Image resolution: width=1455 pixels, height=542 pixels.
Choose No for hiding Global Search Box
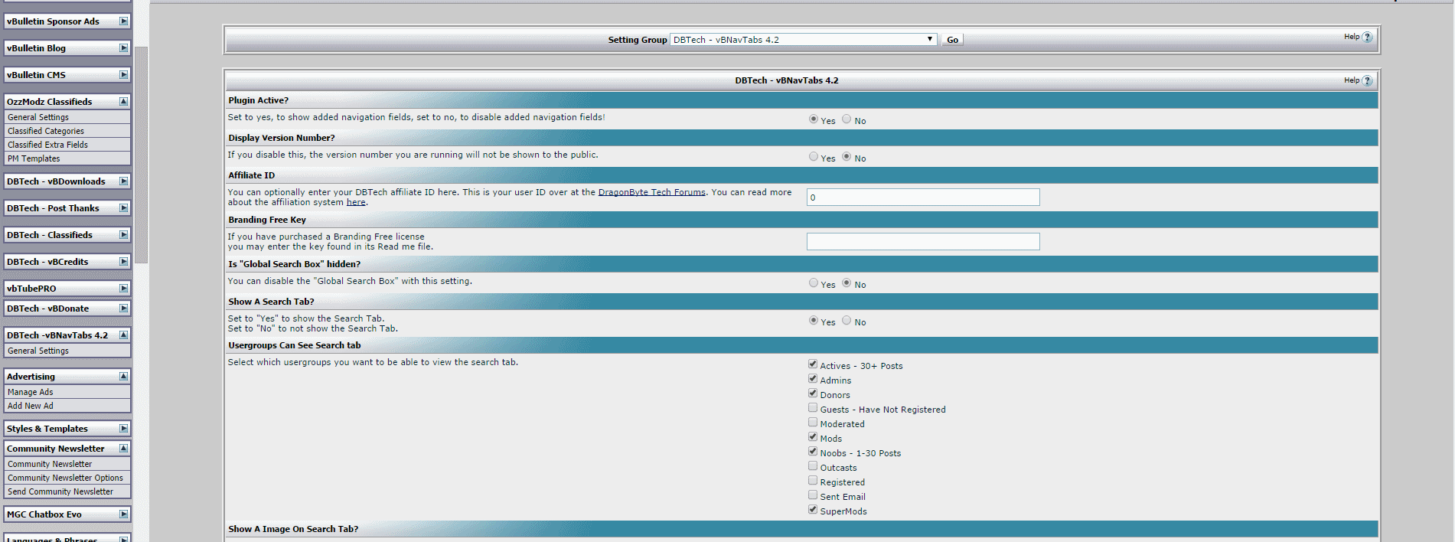click(847, 283)
